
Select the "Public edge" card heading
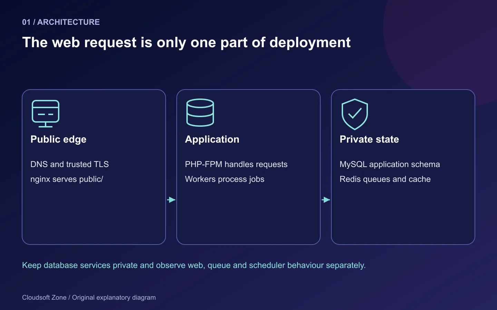(58, 139)
